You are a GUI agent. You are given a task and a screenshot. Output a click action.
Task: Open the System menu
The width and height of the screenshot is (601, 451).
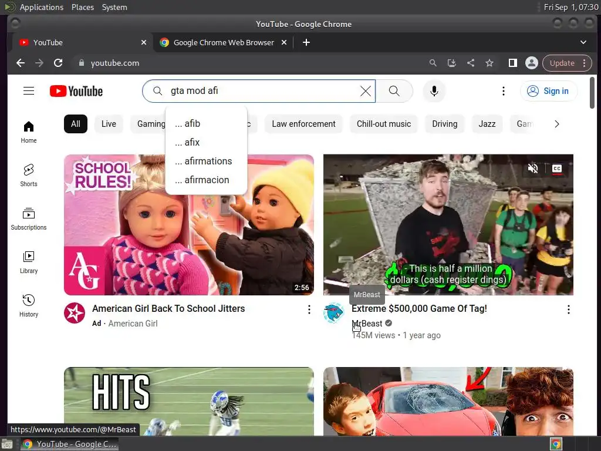click(114, 7)
